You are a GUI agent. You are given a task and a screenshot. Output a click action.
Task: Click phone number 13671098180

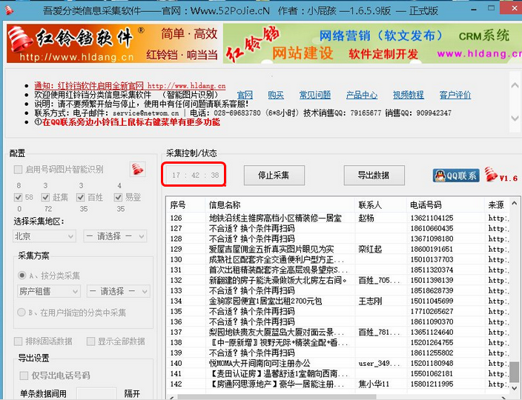pyautogui.click(x=432, y=239)
